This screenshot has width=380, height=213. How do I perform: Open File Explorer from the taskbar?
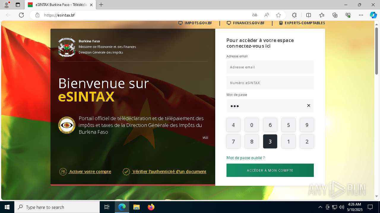pyautogui.click(x=136, y=207)
